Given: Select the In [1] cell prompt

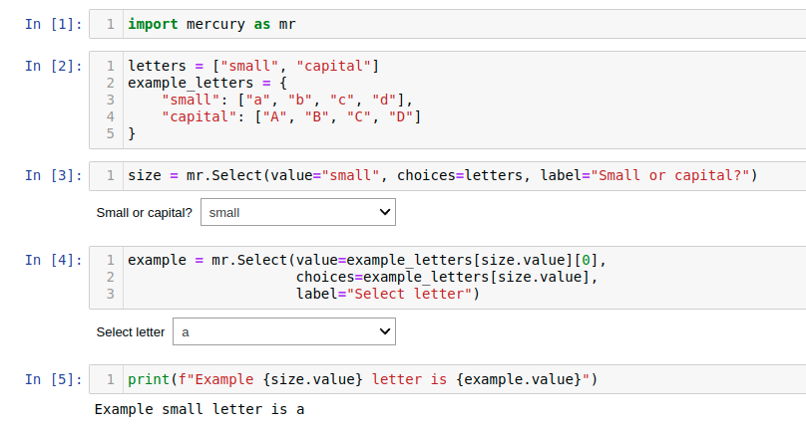Looking at the screenshot, I should pos(54,24).
